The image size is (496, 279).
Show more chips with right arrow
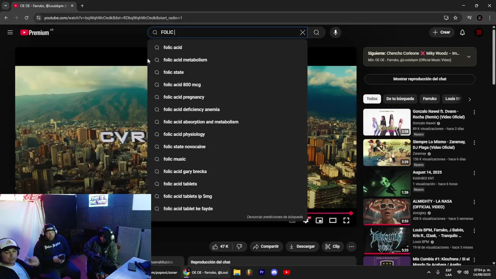click(470, 99)
